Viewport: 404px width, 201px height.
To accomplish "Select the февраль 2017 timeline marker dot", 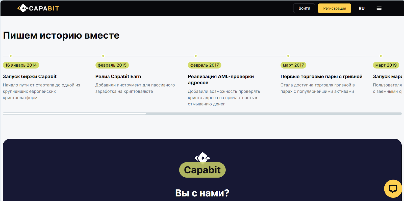I will coord(196,56).
